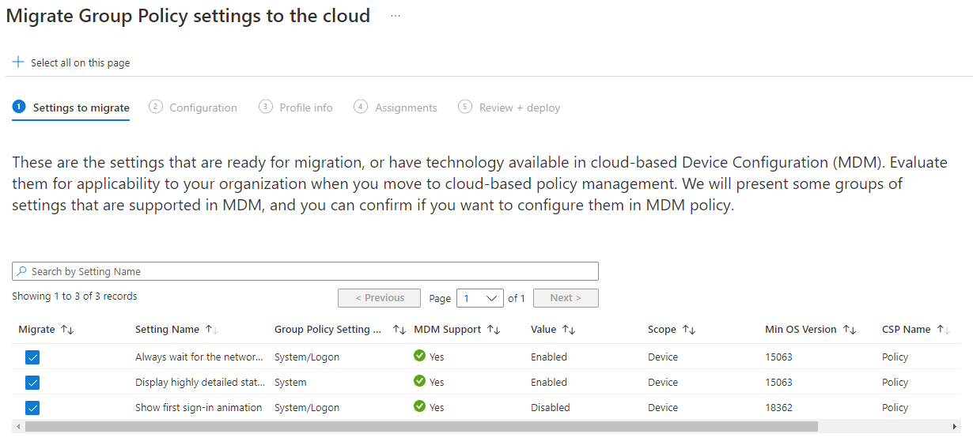
Task: Click step 4 circle icon
Action: tap(361, 107)
